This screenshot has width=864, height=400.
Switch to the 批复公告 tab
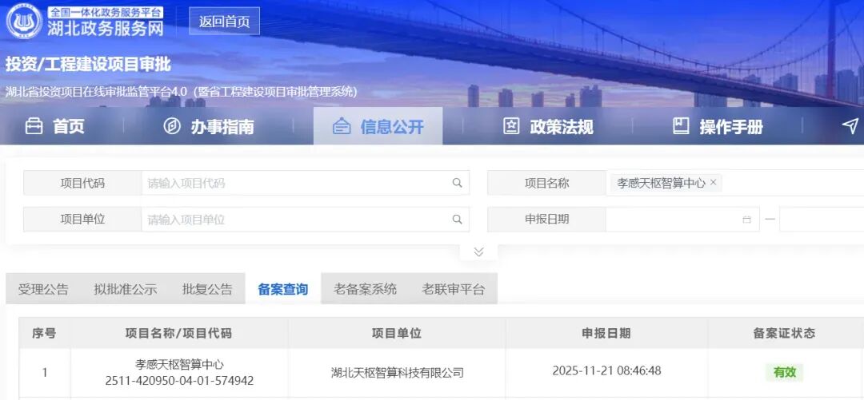point(207,289)
